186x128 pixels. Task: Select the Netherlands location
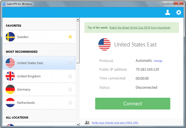39,103
